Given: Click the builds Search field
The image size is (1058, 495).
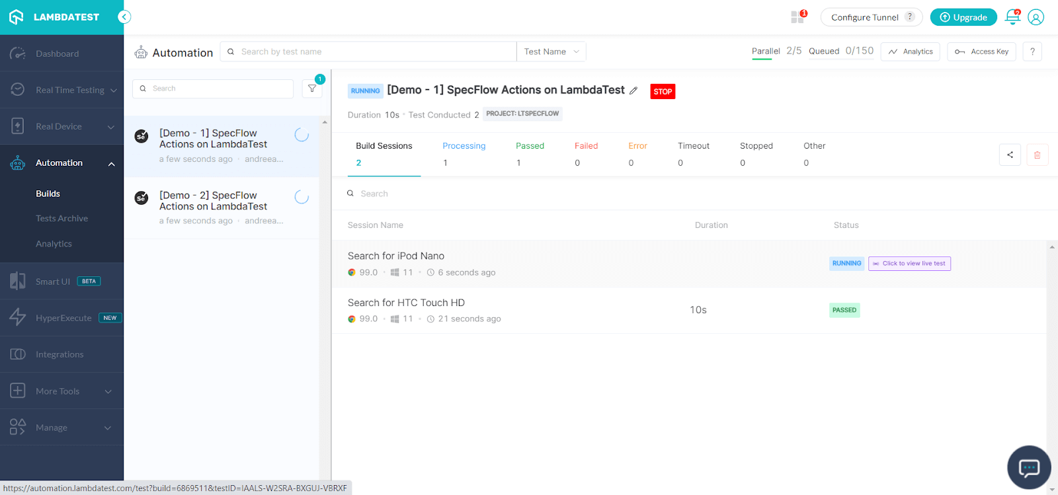Looking at the screenshot, I should (x=213, y=89).
